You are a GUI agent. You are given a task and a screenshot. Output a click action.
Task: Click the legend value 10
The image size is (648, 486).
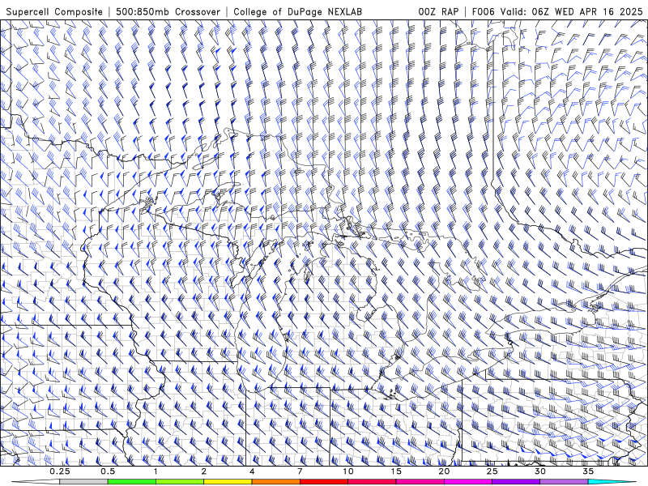[x=348, y=471]
